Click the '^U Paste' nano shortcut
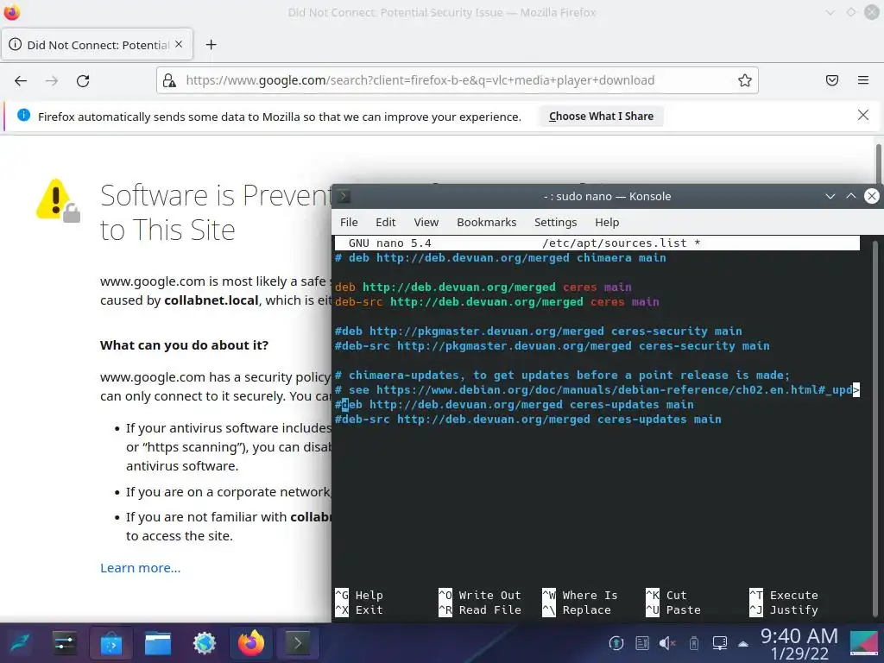This screenshot has width=884, height=663. [x=673, y=610]
